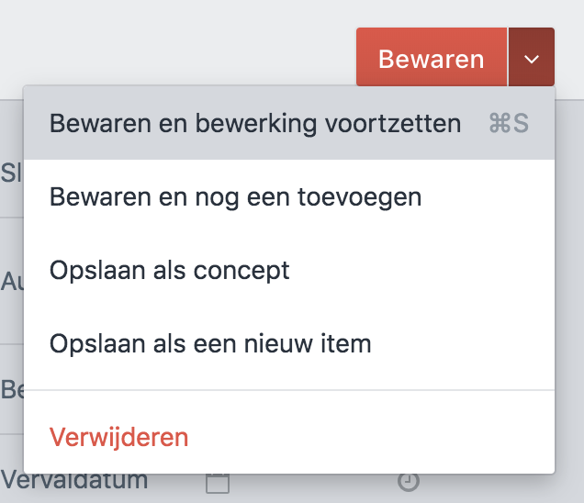584x503 pixels.
Task: Open the Vervaldatum calendar icon
Action: (218, 484)
